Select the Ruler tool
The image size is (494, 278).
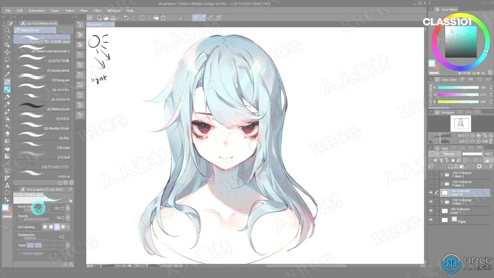7,178
